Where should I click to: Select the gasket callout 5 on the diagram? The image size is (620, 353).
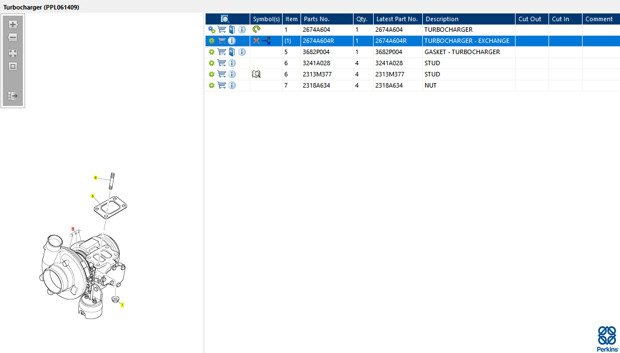point(93,196)
